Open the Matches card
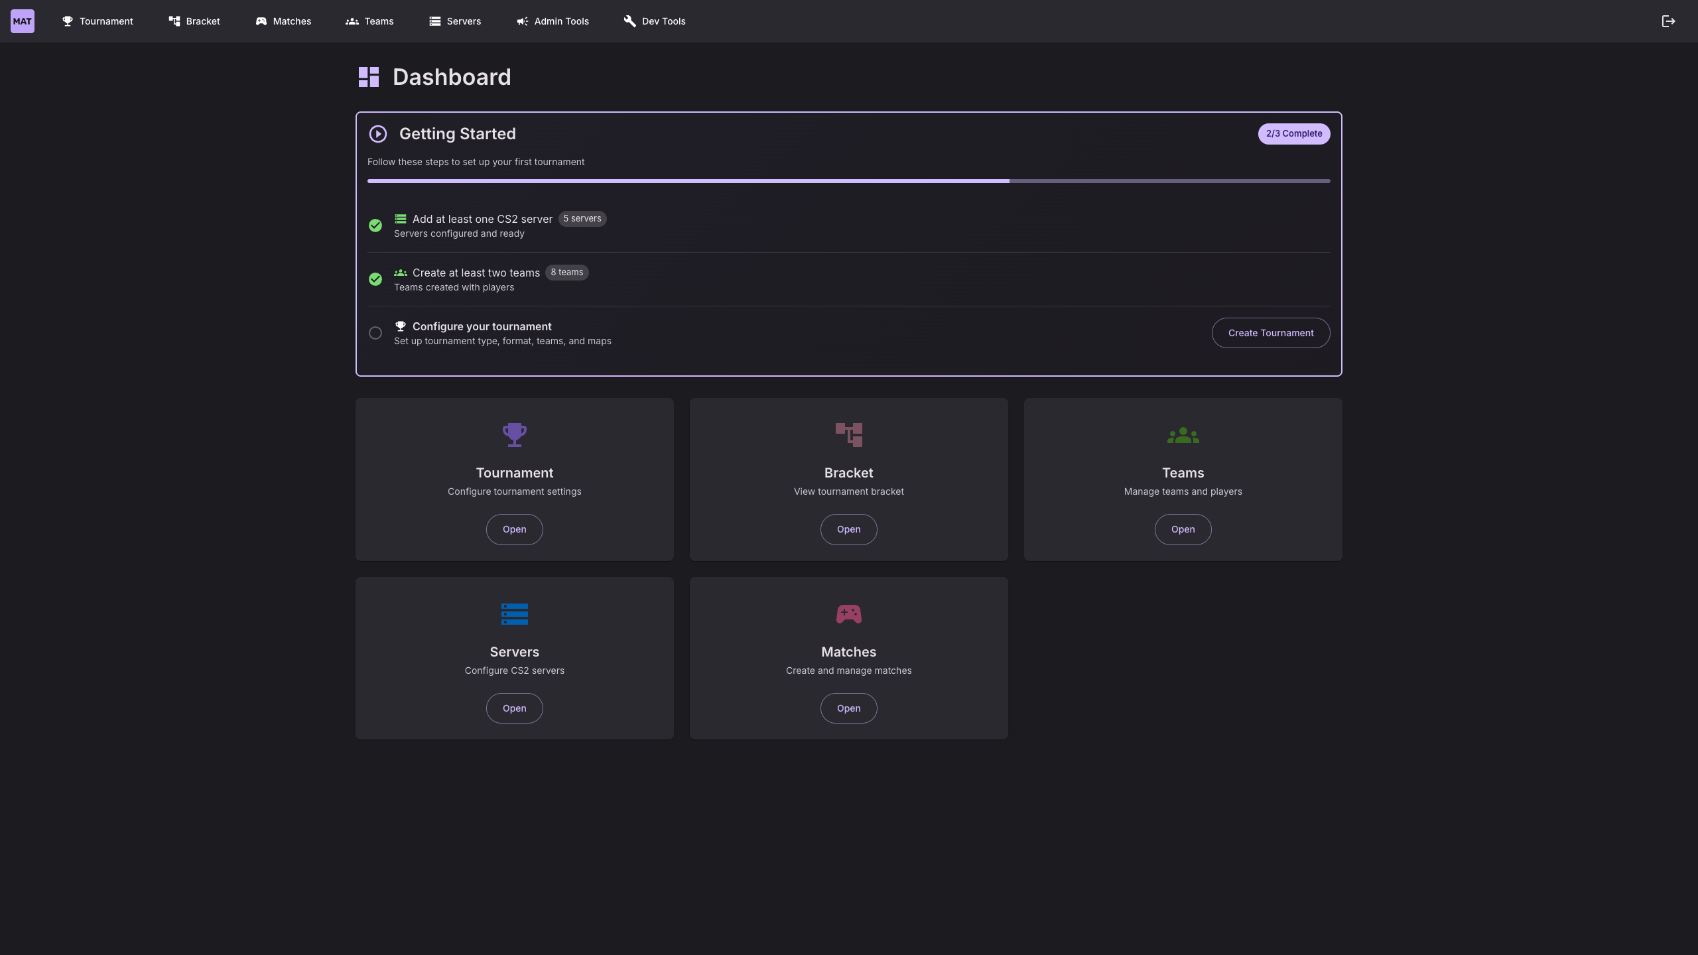This screenshot has height=955, width=1698. 848,708
